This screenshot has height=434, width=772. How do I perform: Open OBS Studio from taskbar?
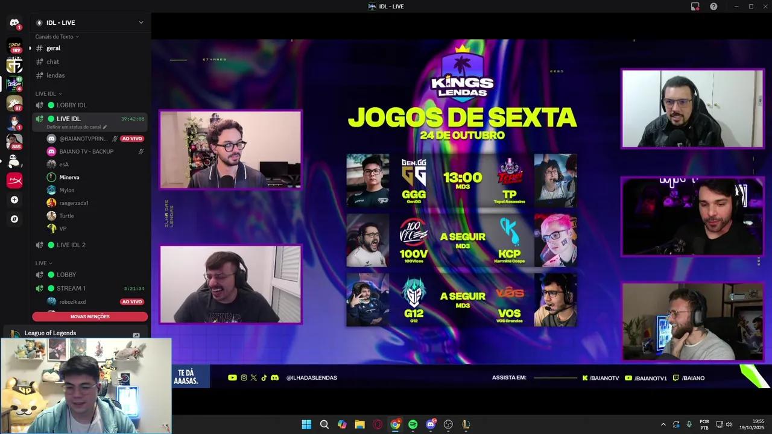(x=448, y=424)
